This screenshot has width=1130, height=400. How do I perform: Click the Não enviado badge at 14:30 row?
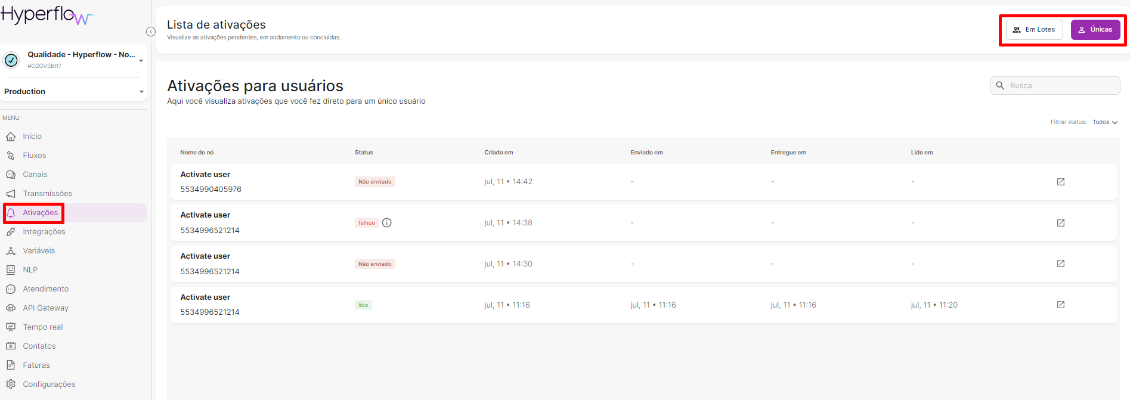375,264
